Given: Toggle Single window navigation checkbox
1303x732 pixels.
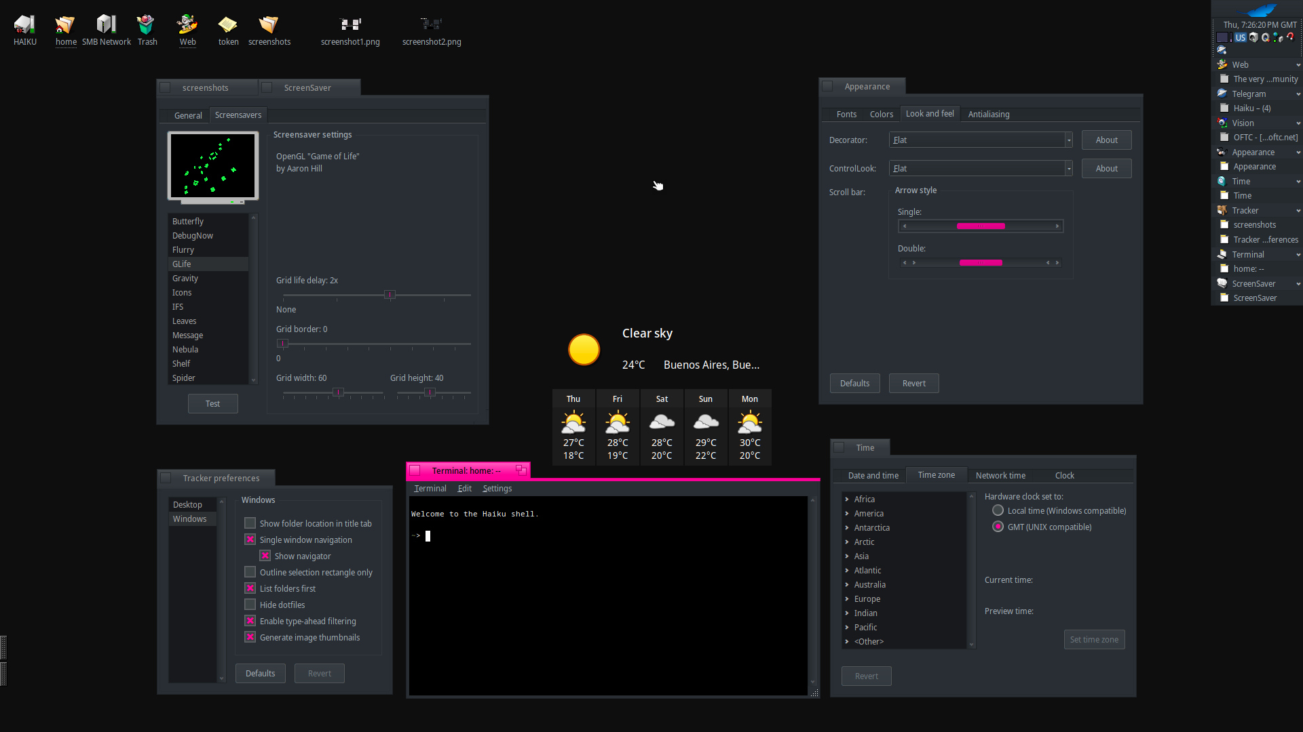Looking at the screenshot, I should tap(250, 540).
